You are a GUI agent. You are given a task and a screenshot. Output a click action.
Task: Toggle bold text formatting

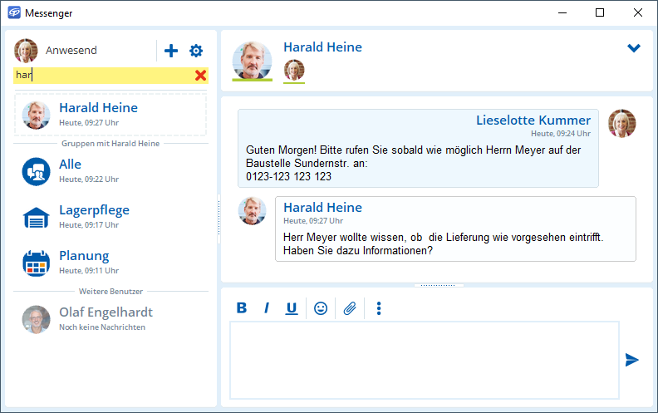tap(242, 308)
